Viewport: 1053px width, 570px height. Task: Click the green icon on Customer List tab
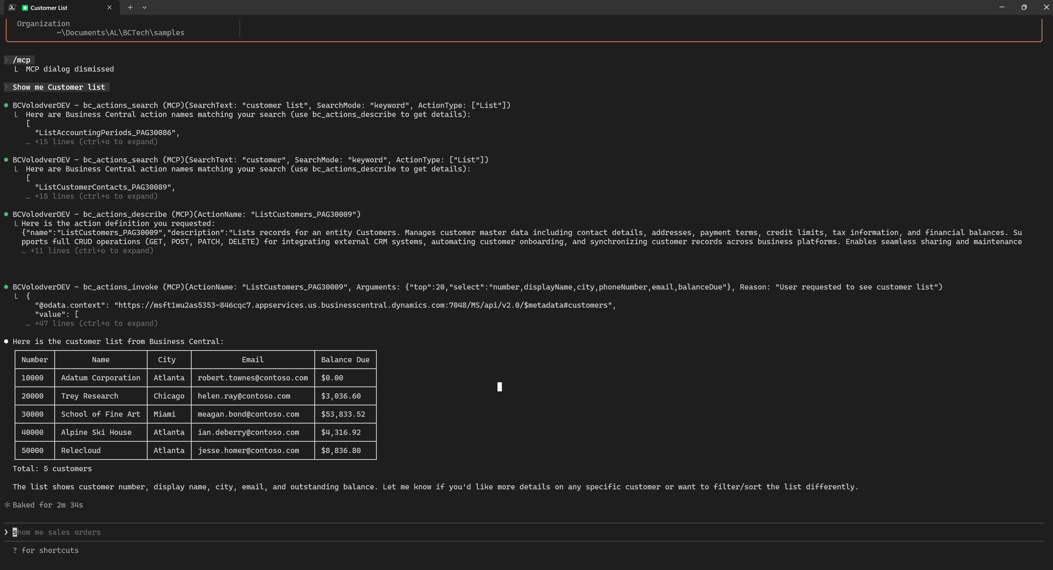point(25,8)
